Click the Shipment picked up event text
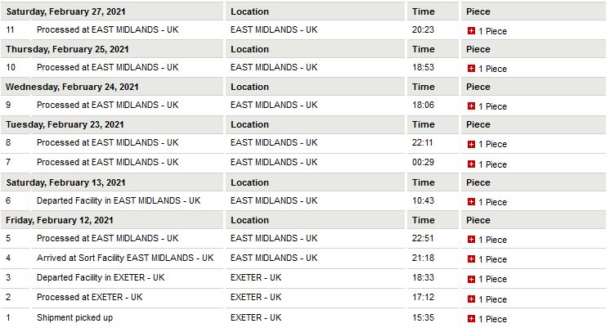610x328 pixels. (74, 317)
